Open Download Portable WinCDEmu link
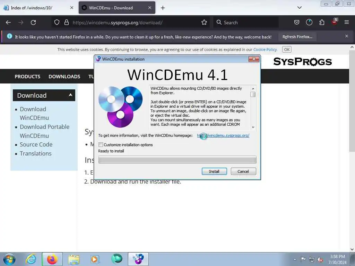Screen dimensions: 355x266 (44, 131)
